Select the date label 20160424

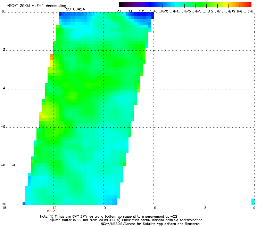pyautogui.click(x=75, y=9)
